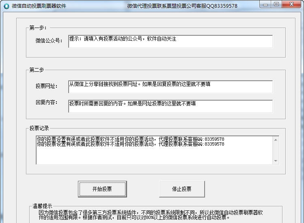Screen dimensions: 304x223
Task: Click the 微信公众号 input field
Action: tap(170, 41)
